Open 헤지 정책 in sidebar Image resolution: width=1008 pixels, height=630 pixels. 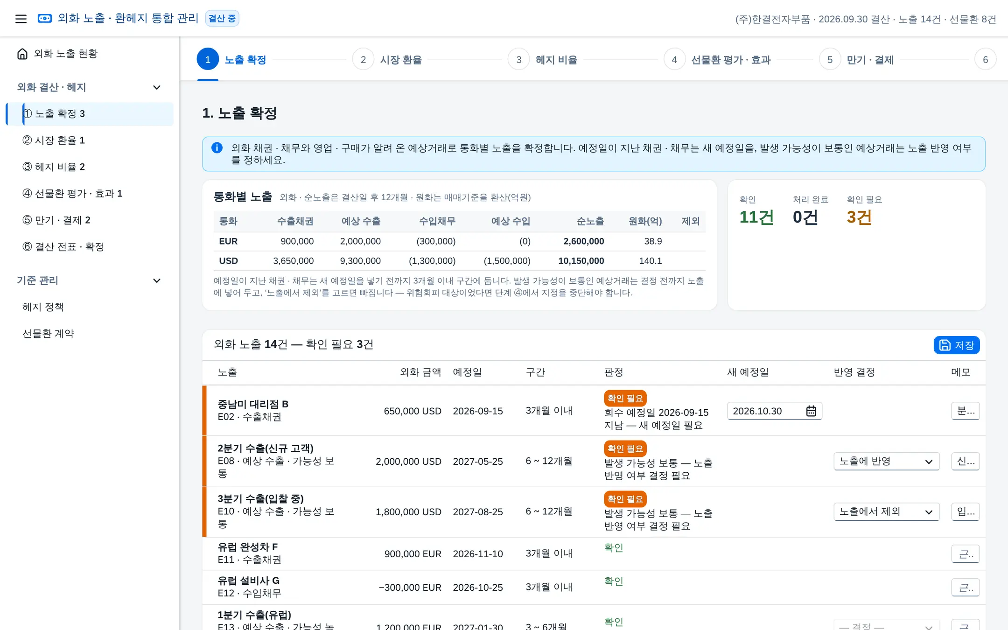pyautogui.click(x=90, y=307)
